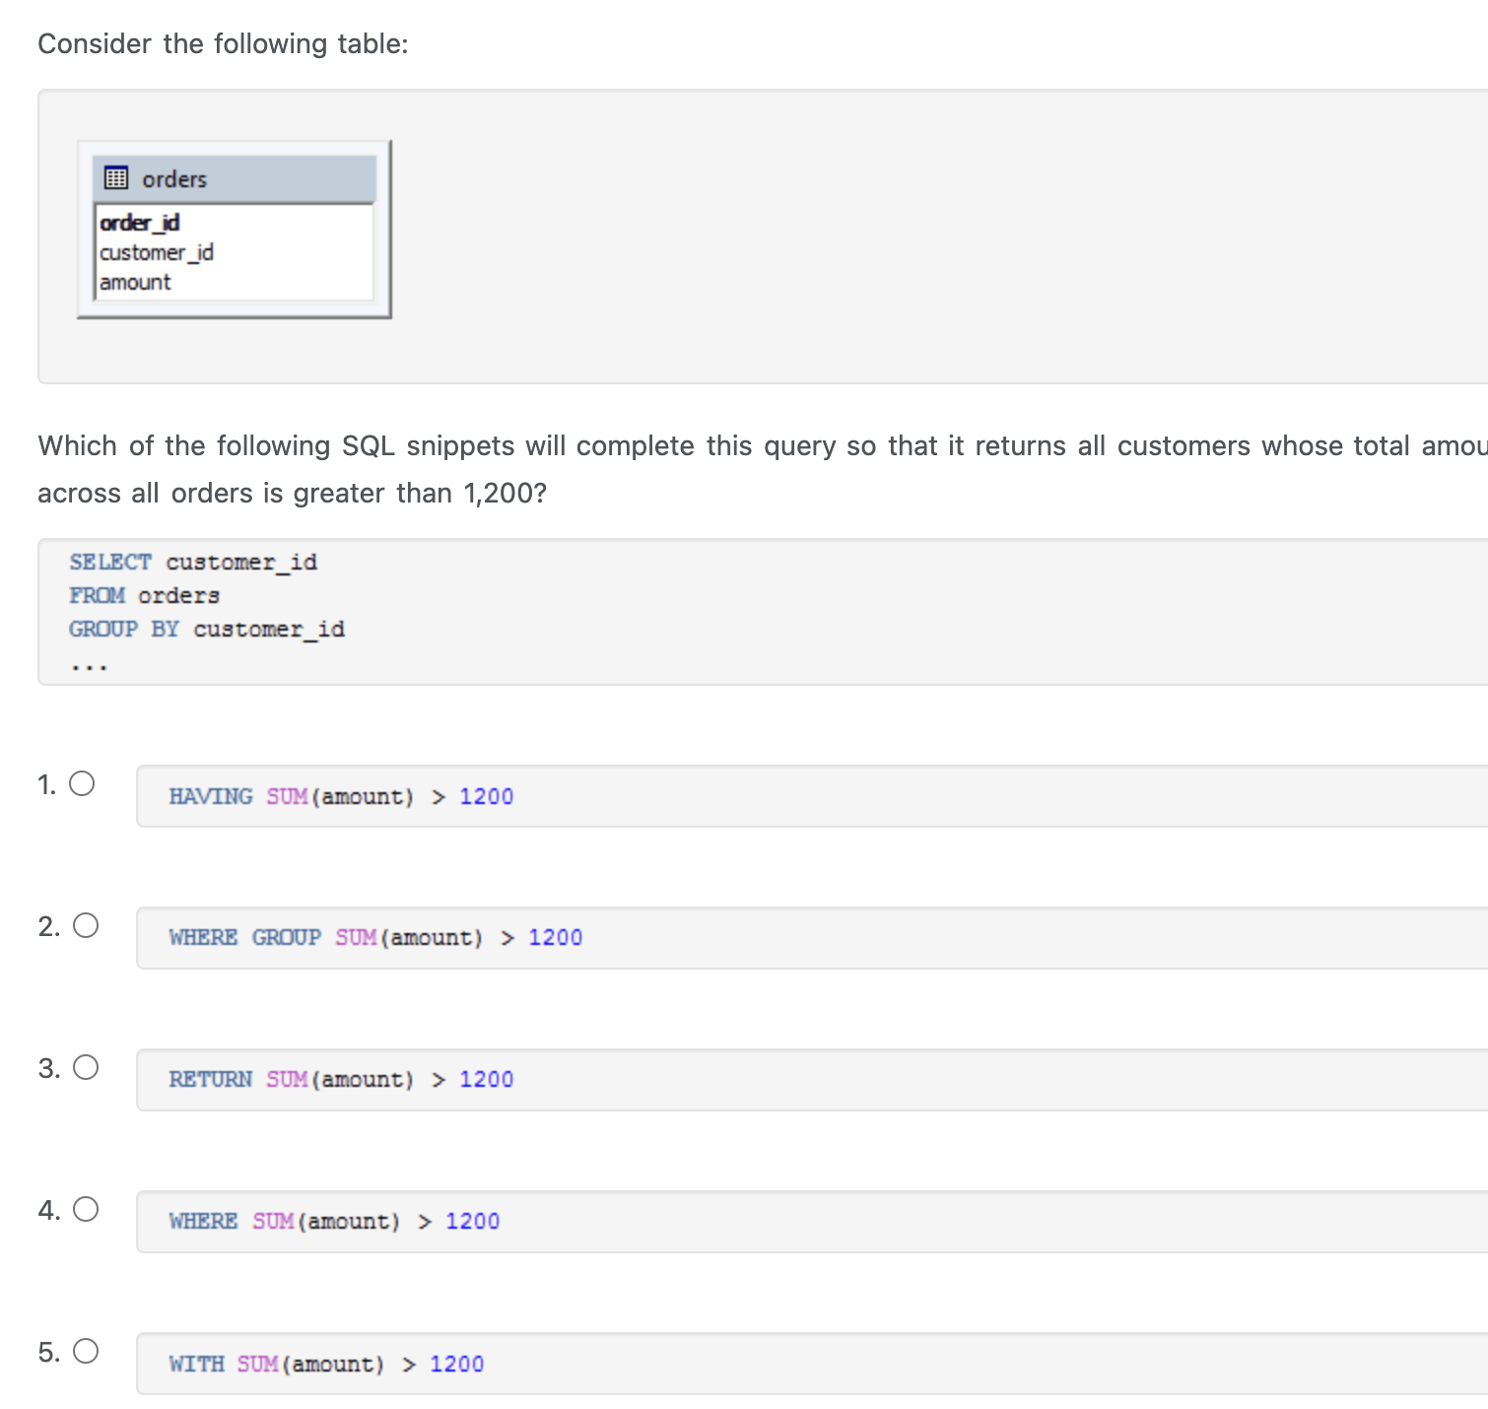Image resolution: width=1488 pixels, height=1409 pixels.
Task: Choose option 2 radio button WHERE GROUP SUM
Action: point(86,925)
